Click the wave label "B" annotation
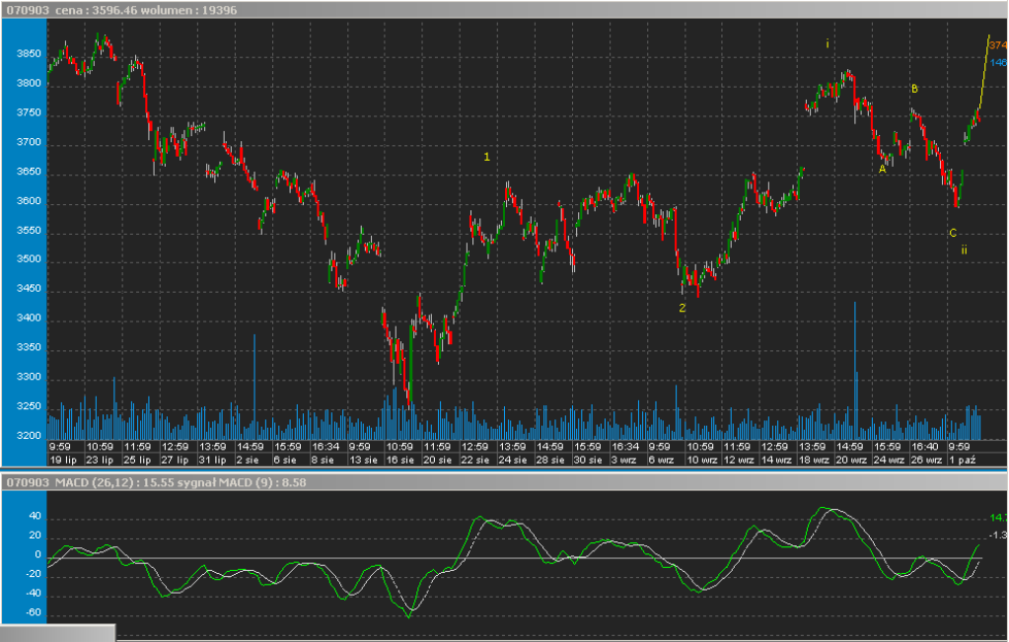Screen dimensions: 1009x642 point(914,90)
